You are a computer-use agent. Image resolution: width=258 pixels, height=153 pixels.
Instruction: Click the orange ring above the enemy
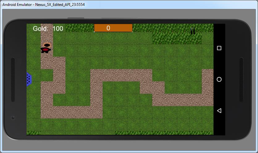click(46, 45)
